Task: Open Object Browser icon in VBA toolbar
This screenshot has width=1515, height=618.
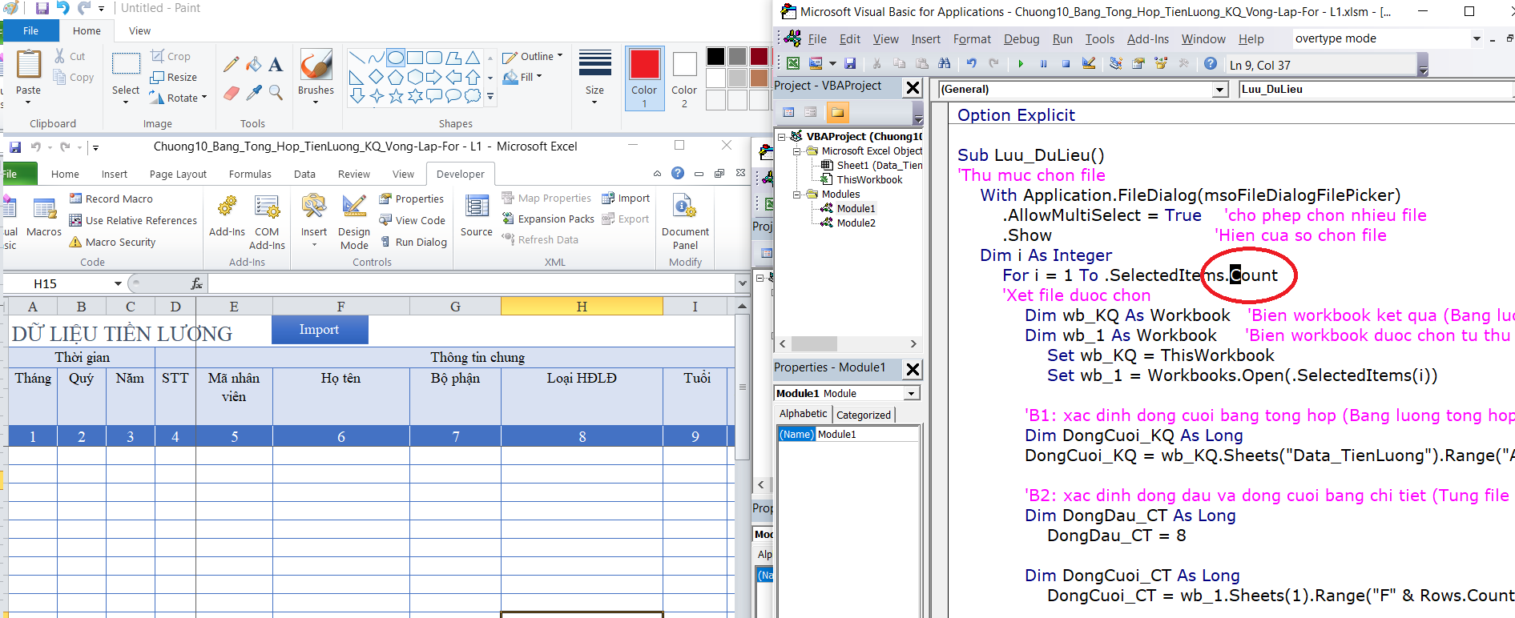Action: [1161, 64]
